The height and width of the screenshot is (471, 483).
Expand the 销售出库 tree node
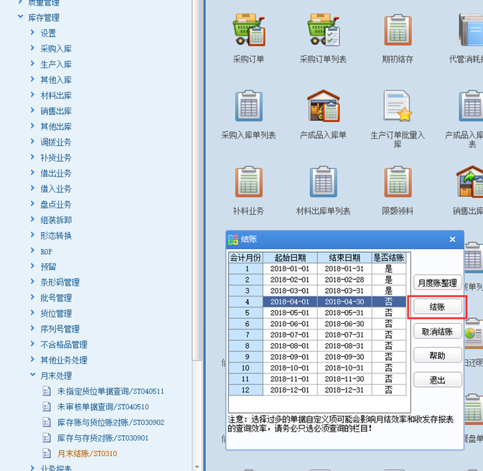[x=32, y=110]
